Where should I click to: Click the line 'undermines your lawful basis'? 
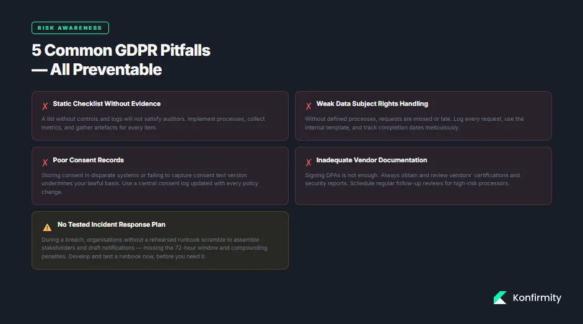150,183
